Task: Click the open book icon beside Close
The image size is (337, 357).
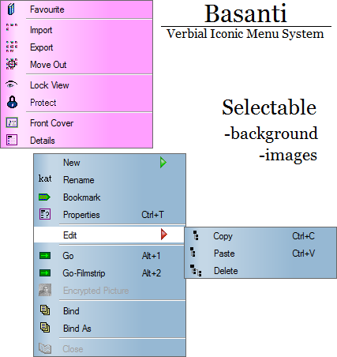Action: coord(45,348)
